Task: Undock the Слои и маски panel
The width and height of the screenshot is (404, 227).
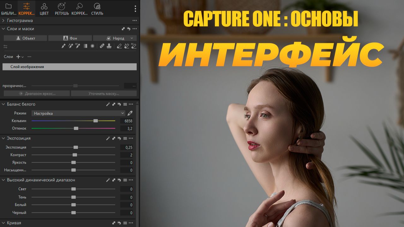Action: pos(123,29)
